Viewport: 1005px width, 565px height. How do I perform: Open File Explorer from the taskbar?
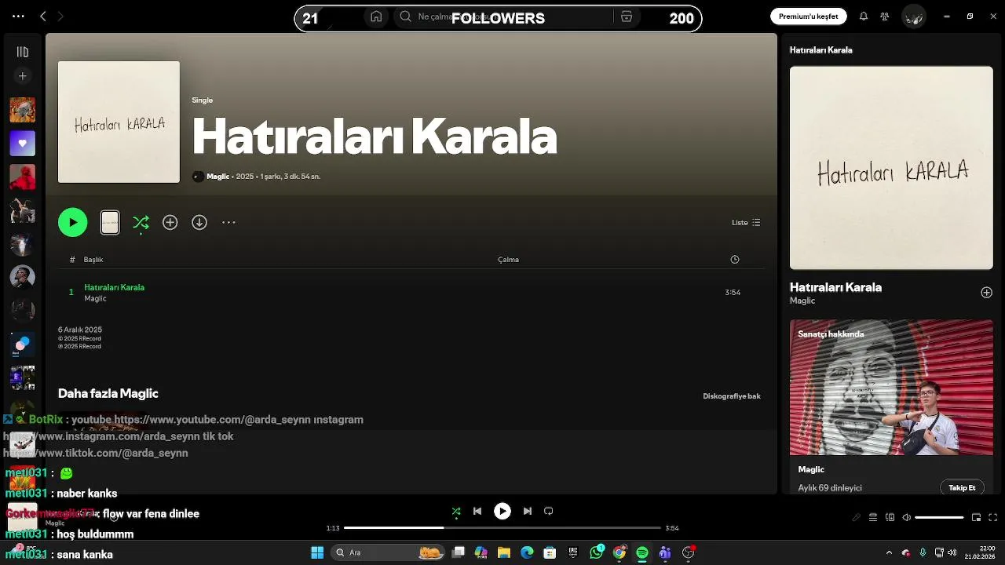[504, 552]
